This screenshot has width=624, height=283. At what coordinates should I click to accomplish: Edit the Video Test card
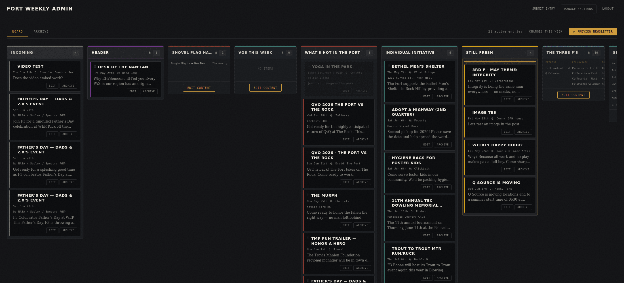(x=52, y=86)
